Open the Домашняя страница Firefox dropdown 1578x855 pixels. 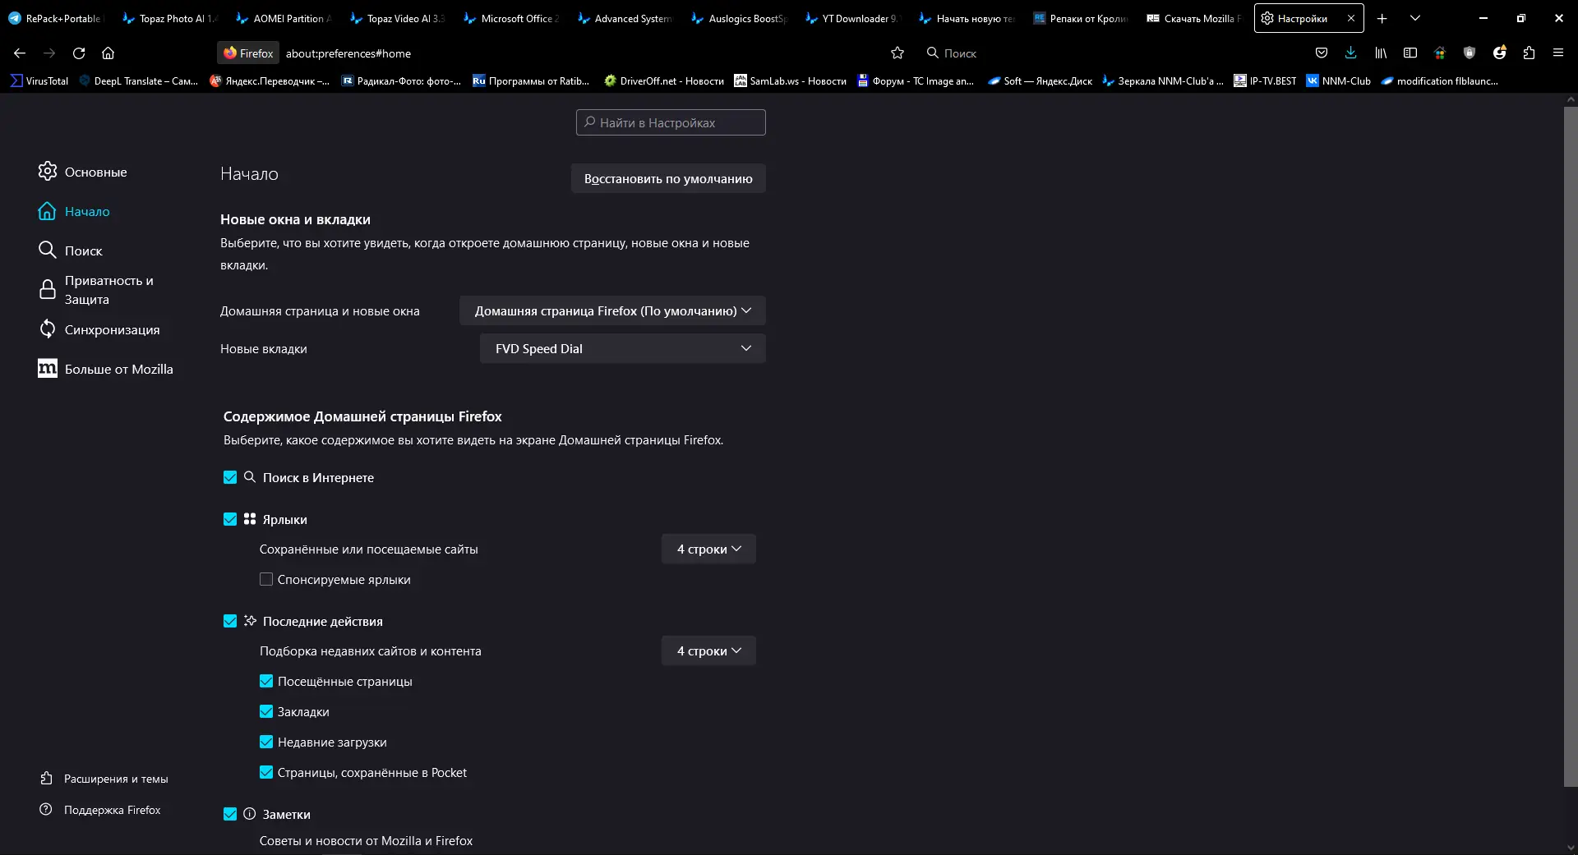(612, 311)
